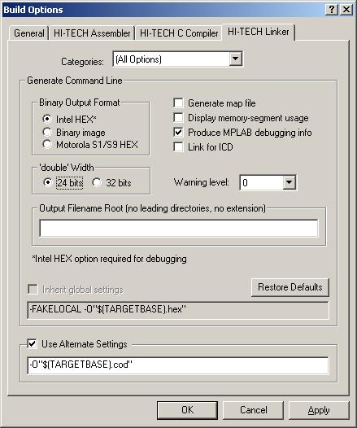This screenshot has height=428, width=357.
Task: Select the HI-TECH C Compiler tab
Action: pyautogui.click(x=179, y=33)
